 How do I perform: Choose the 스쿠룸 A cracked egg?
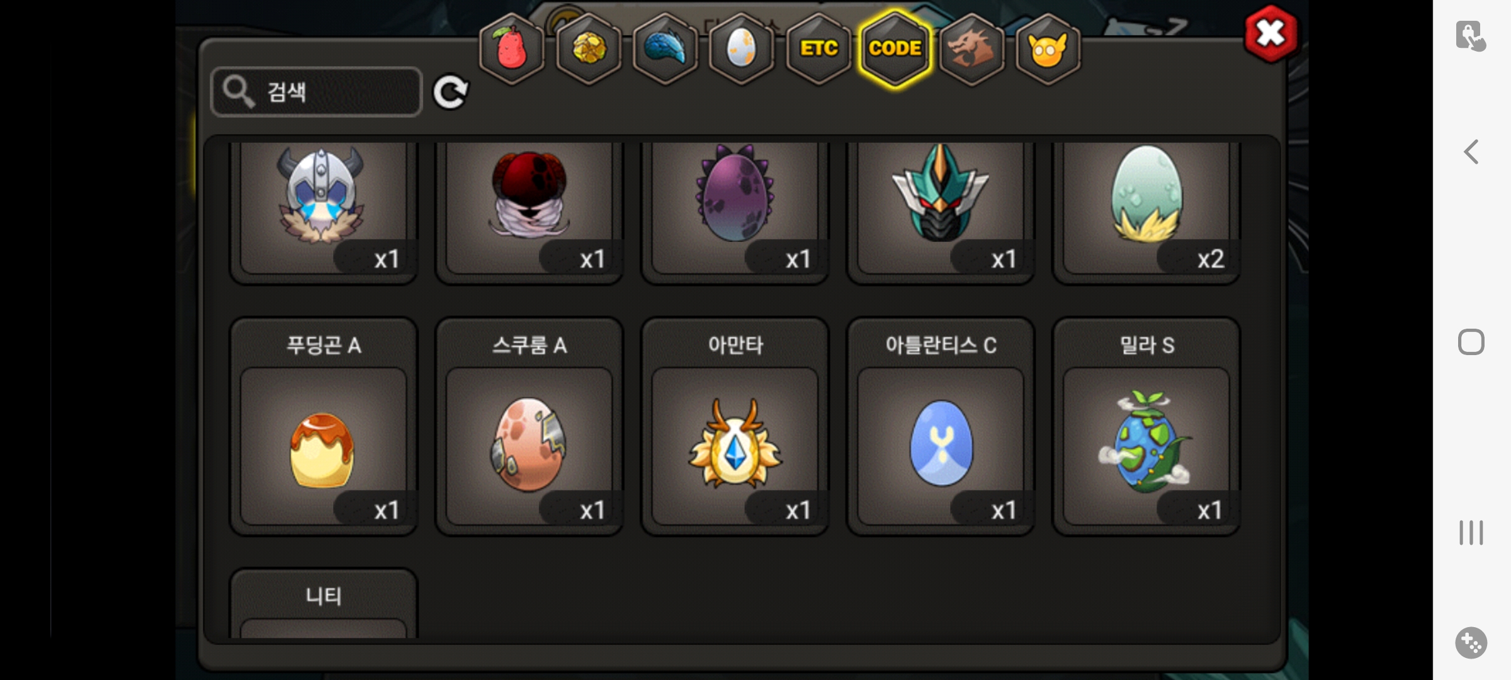pyautogui.click(x=529, y=426)
